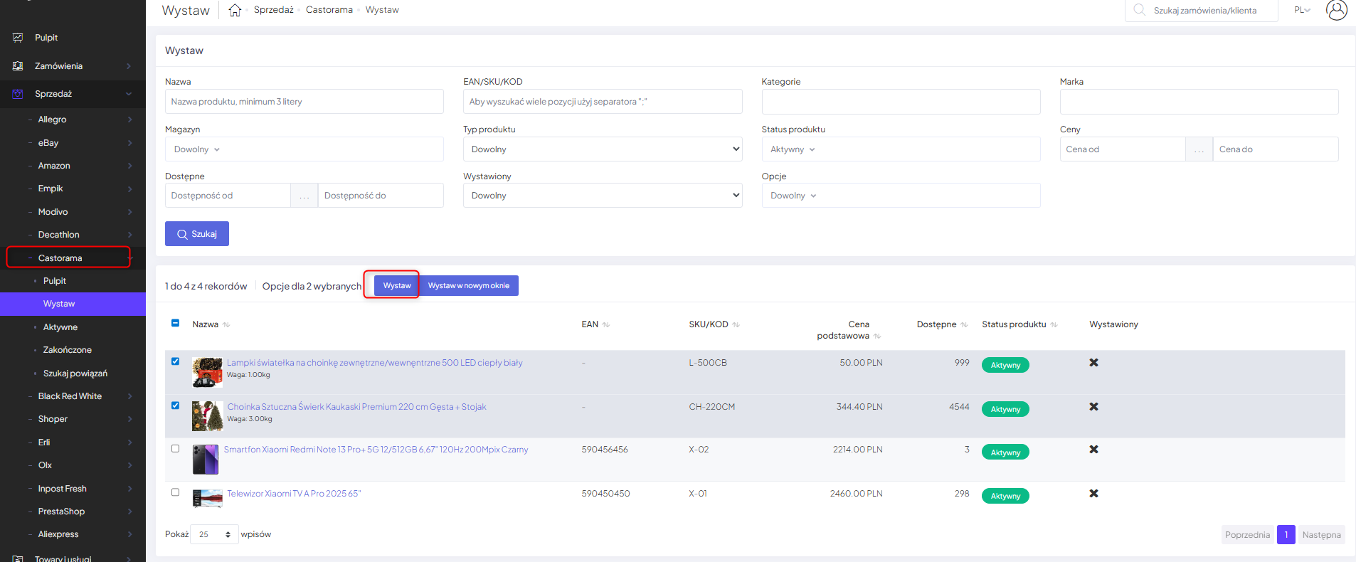Click the Zamówienia orders icon in sidebar
The height and width of the screenshot is (562, 1356).
tap(18, 66)
